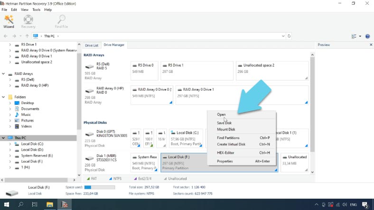Select Music in the folder tree
The width and height of the screenshot is (374, 210).
click(26, 114)
